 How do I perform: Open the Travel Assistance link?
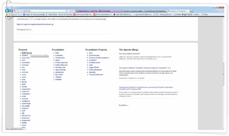(x=96, y=75)
